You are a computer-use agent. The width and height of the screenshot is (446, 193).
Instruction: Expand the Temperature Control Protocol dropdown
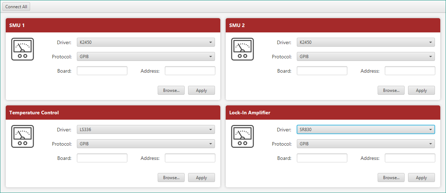[x=146, y=144]
